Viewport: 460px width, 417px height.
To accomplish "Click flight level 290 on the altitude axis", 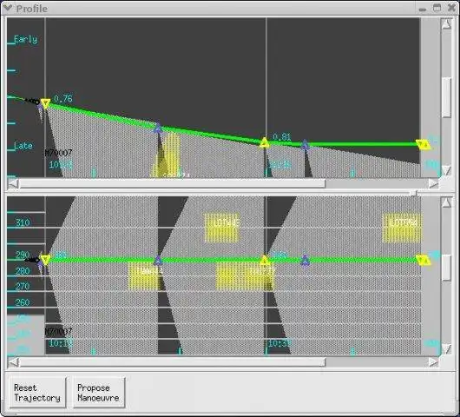I will pos(23,255).
